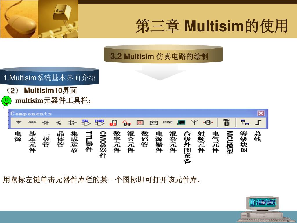Click the label 电源器件
297x223 pixels.
coord(159,142)
